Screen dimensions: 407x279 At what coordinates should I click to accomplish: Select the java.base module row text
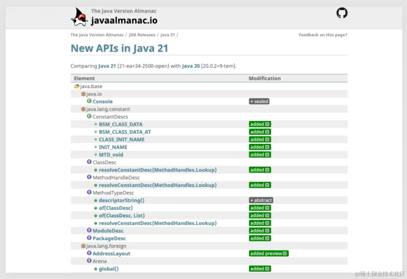(91, 86)
